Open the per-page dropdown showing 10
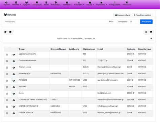 point(134,22)
